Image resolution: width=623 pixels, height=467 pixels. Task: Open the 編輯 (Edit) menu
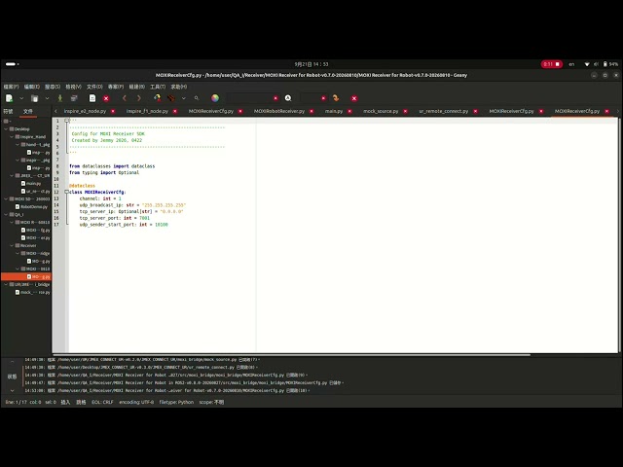tap(32, 87)
